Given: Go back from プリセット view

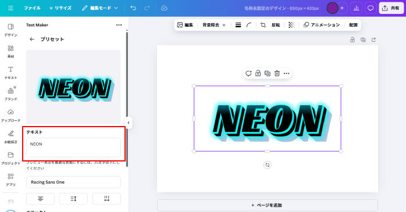Looking at the screenshot, I should (x=32, y=39).
